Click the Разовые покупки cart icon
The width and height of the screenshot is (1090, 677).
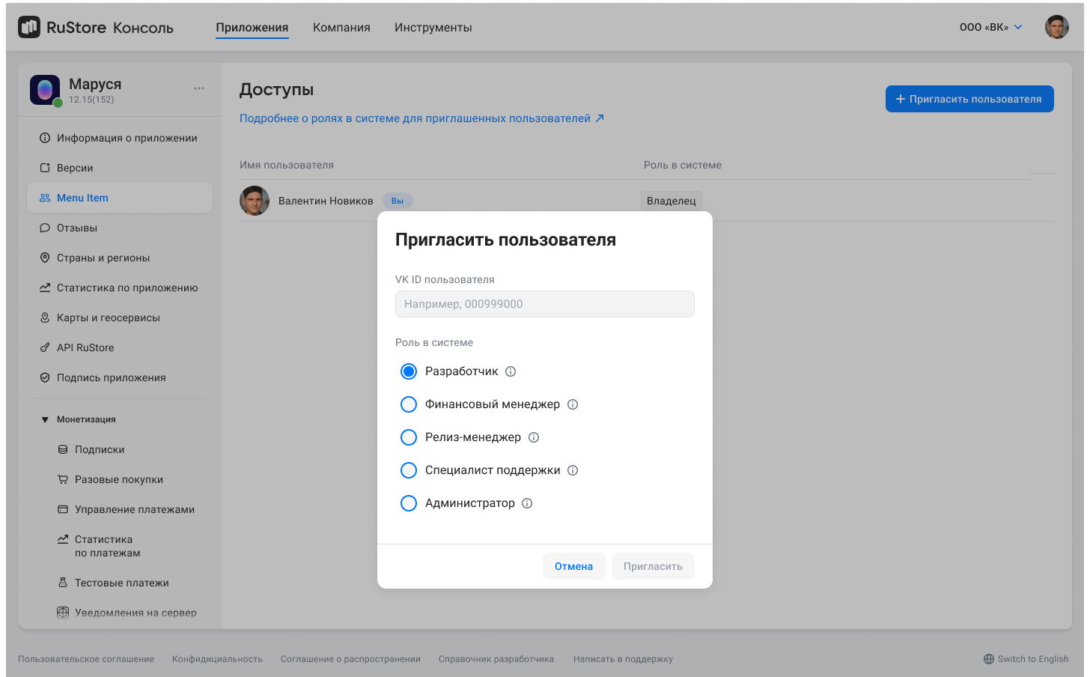(63, 479)
